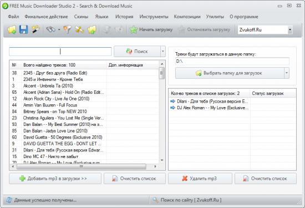Screen dimensions: 305x208
Task: Click Добавить mp3 в загрузки button
Action: click(55, 179)
